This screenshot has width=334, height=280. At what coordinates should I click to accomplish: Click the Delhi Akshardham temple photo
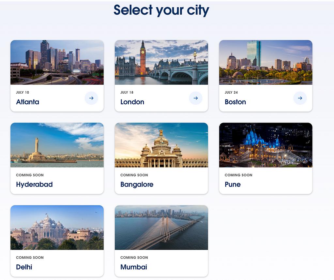click(x=57, y=228)
